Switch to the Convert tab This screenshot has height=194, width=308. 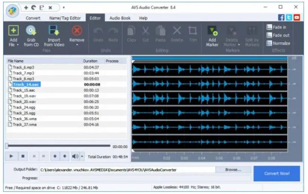[33, 18]
